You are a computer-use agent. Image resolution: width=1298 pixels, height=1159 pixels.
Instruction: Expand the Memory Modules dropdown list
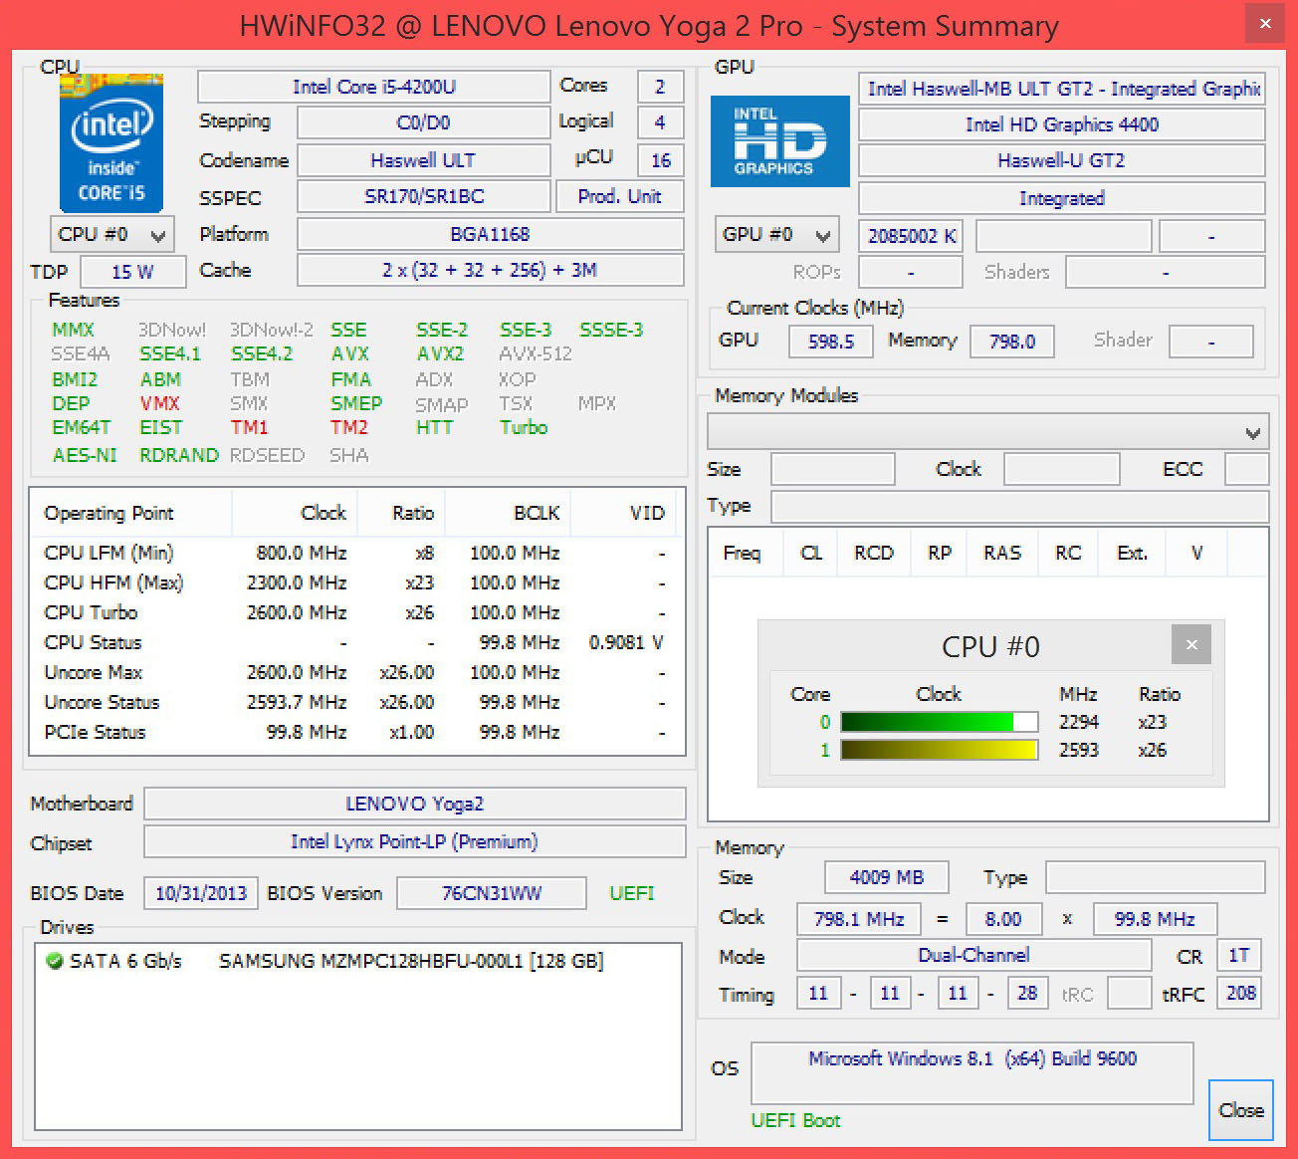click(988, 433)
